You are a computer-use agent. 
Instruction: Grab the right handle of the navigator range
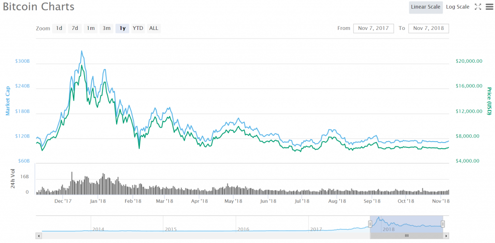tap(443, 224)
